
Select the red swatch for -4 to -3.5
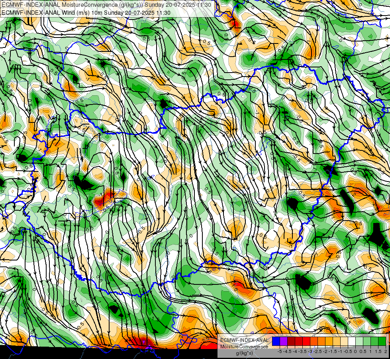pos(299,341)
